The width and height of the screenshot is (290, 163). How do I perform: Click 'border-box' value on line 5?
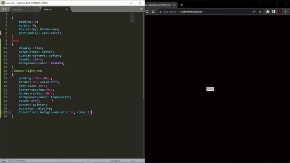point(49,29)
